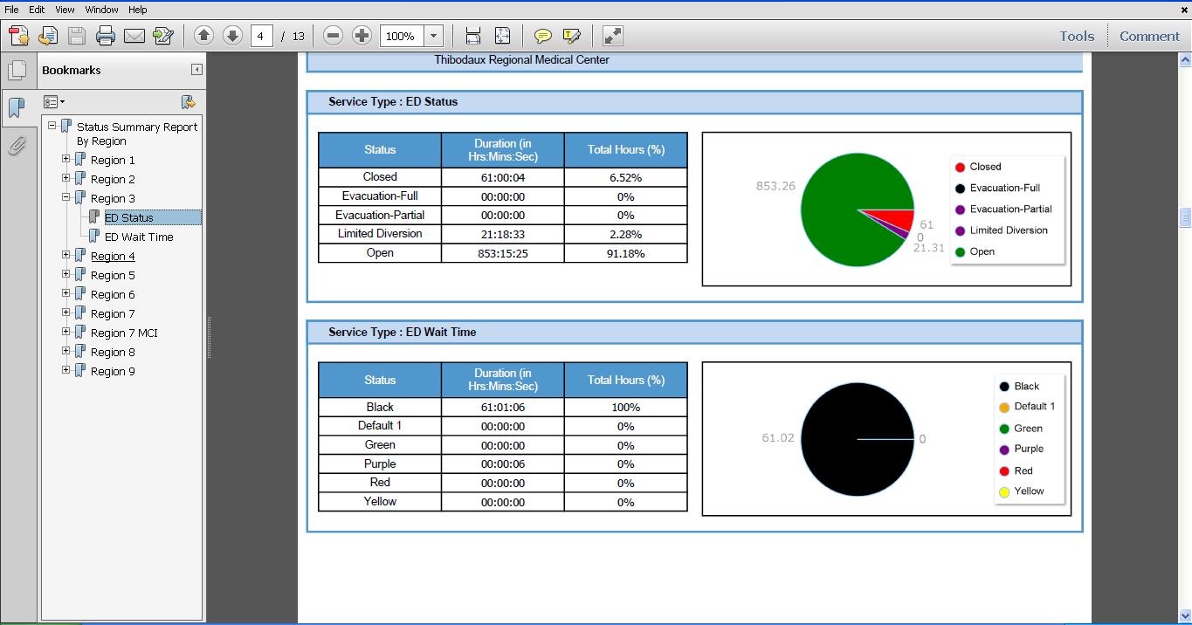Open the Edit menu

coord(37,10)
